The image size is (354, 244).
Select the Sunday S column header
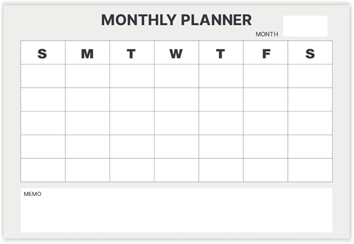tap(43, 53)
